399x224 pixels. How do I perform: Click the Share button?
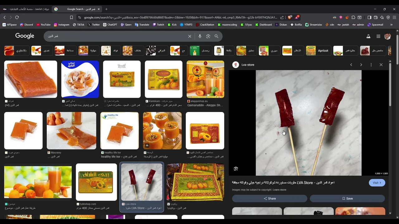coord(270,198)
